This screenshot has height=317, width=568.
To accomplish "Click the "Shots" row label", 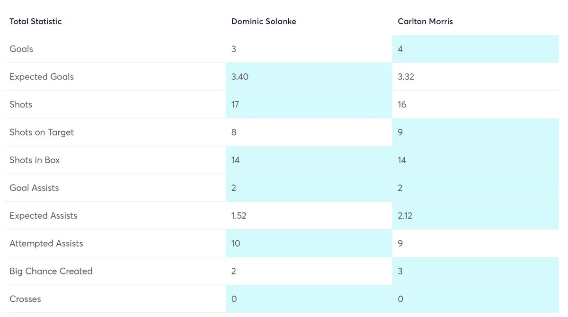I will pyautogui.click(x=21, y=104).
